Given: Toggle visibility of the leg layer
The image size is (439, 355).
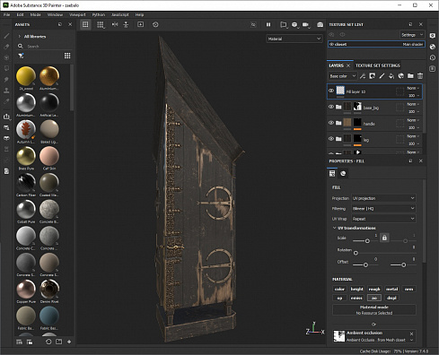Looking at the screenshot, I should (x=331, y=139).
